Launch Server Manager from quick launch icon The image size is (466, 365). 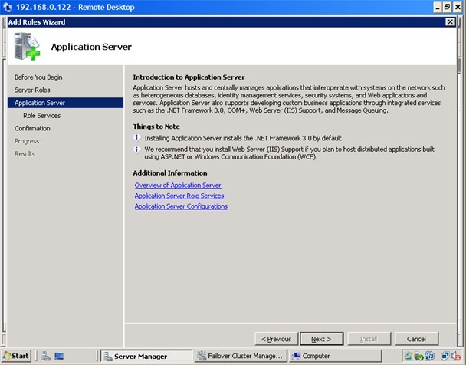(46, 356)
